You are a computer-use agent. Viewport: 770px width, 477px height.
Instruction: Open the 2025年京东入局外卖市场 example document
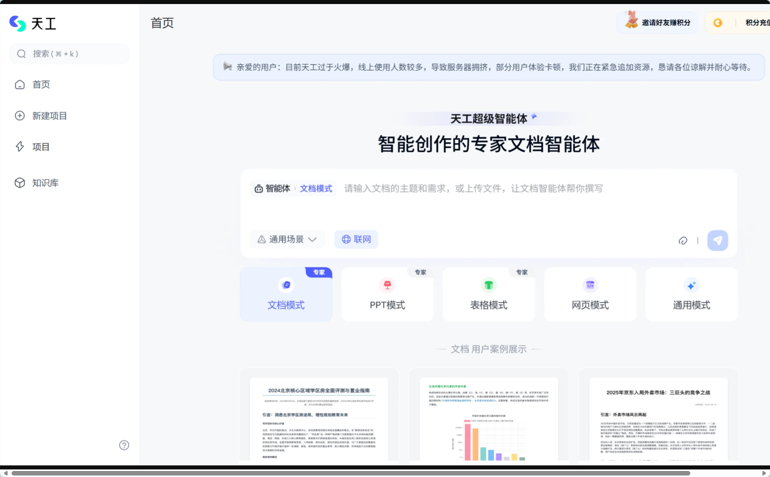(x=658, y=417)
